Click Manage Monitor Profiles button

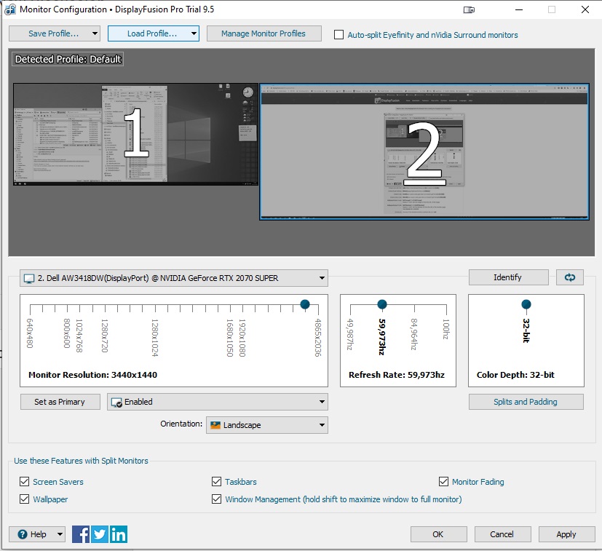(264, 33)
